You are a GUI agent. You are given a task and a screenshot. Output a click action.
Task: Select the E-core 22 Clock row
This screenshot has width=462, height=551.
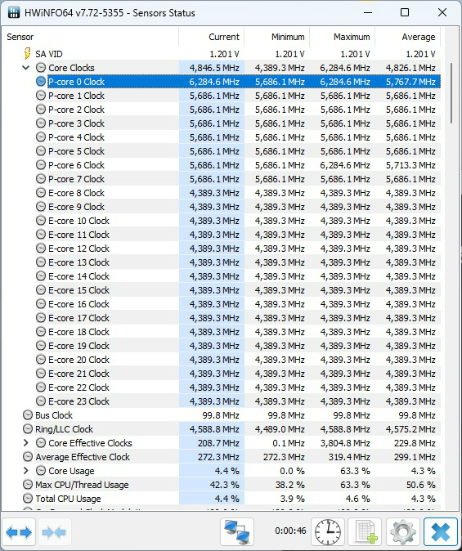click(237, 387)
